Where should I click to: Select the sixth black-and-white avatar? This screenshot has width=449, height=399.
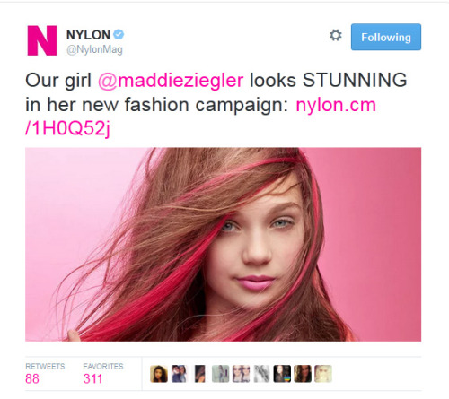click(x=261, y=374)
